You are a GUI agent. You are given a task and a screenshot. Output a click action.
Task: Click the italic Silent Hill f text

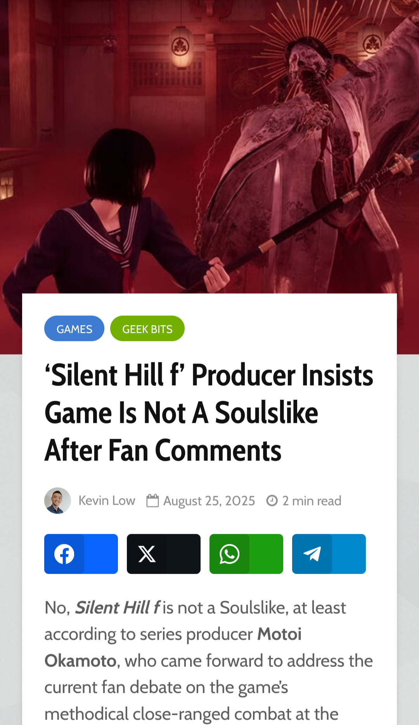[117, 607]
